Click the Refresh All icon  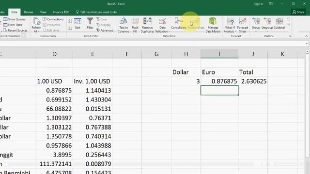point(36,22)
